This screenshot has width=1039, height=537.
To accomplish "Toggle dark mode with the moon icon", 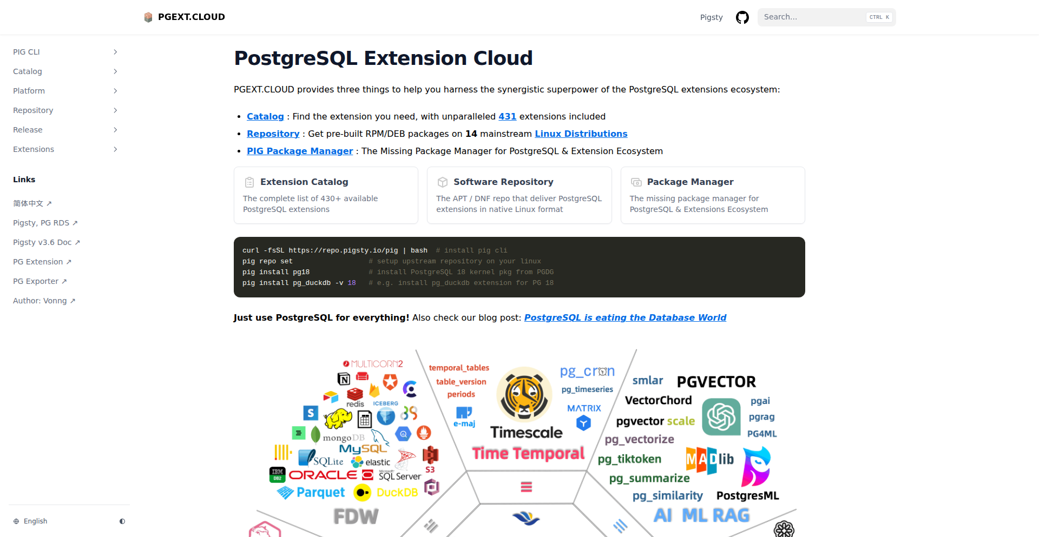I will point(122,521).
